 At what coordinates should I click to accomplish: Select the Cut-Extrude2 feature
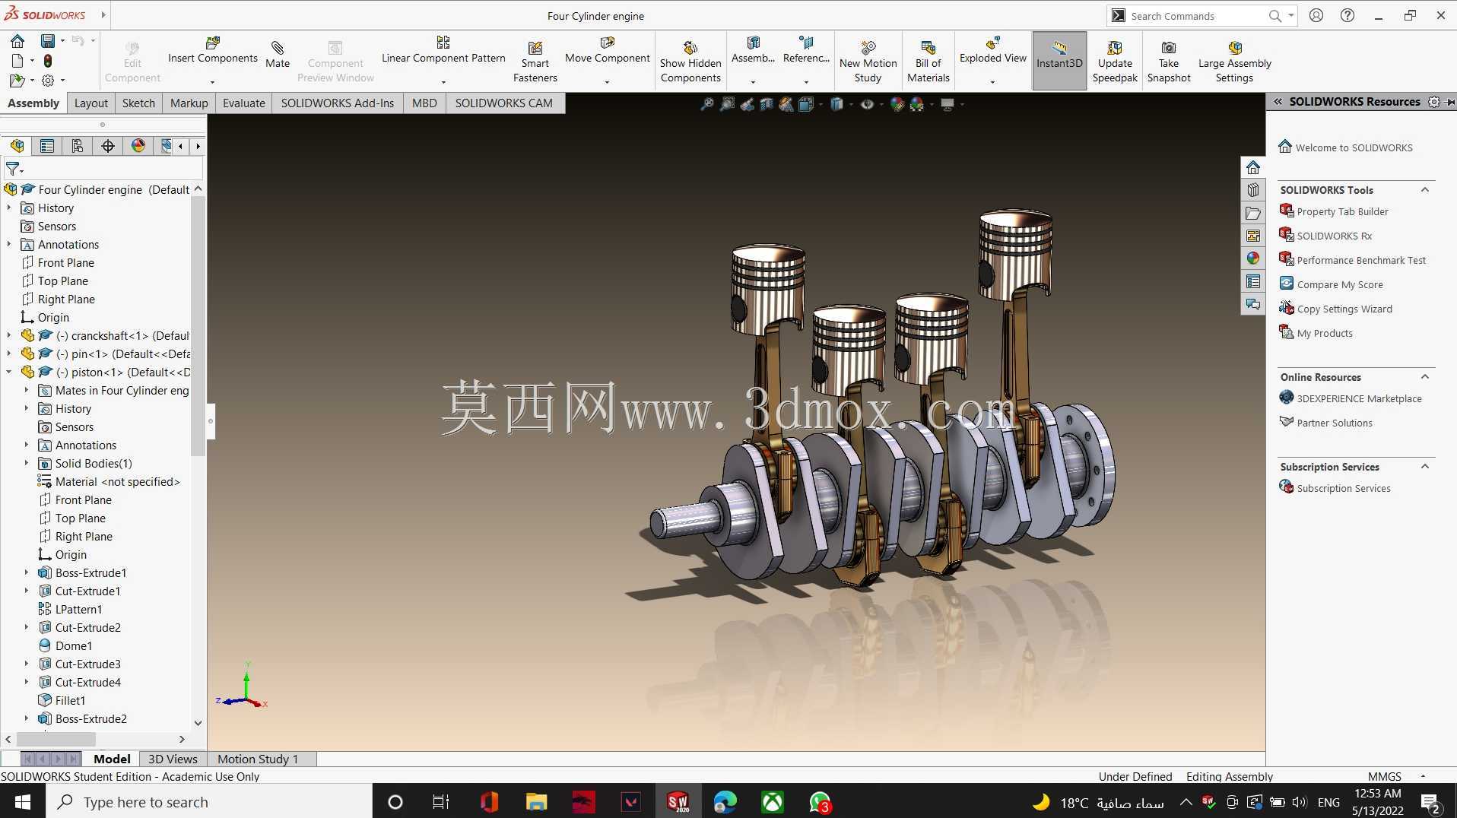click(87, 627)
